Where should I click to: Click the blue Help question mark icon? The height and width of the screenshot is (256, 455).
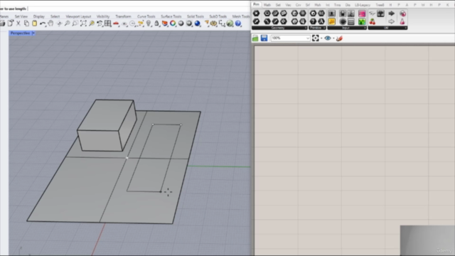pos(238,23)
